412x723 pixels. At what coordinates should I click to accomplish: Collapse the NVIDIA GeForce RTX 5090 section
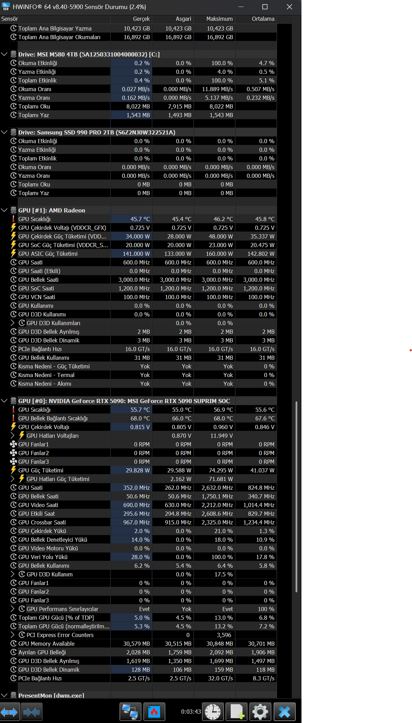pos(4,401)
